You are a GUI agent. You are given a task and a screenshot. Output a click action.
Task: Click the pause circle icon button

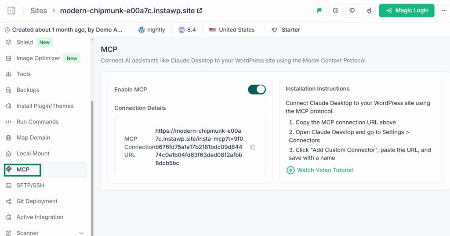pyautogui.click(x=335, y=11)
